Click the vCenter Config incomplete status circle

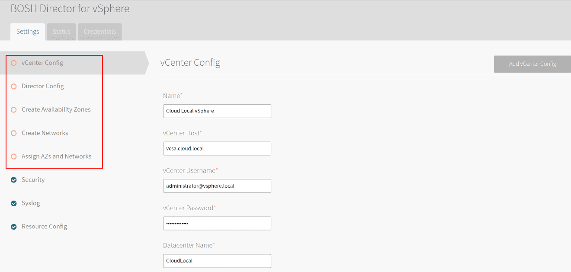(x=13, y=63)
